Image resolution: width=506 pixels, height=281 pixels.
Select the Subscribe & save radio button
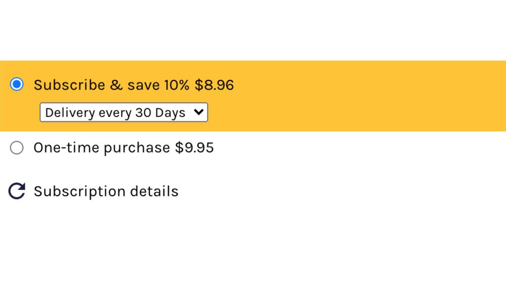tap(17, 84)
